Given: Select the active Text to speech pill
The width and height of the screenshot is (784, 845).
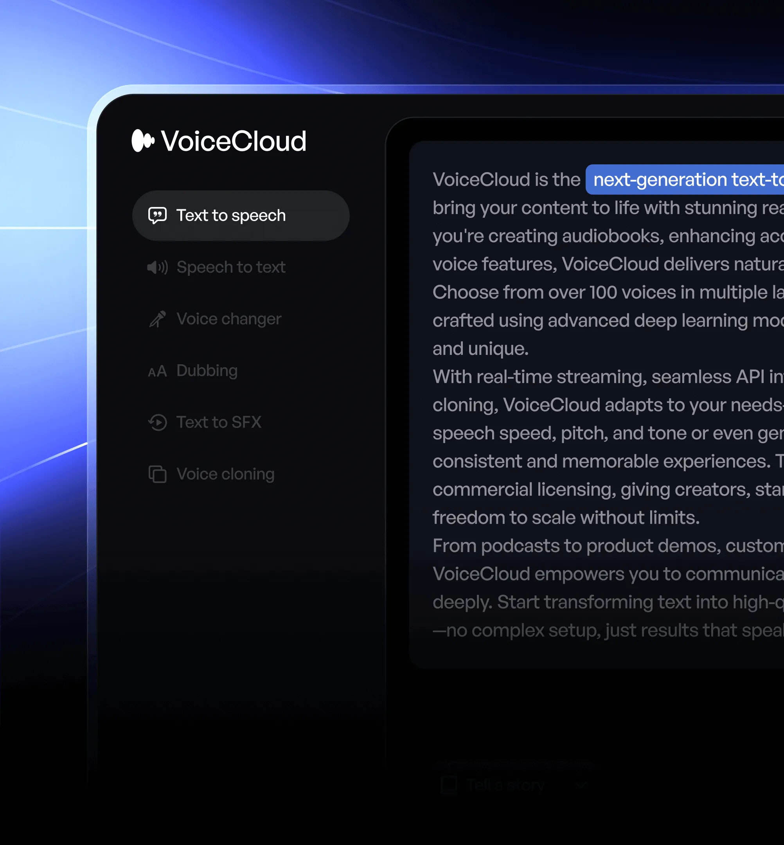Looking at the screenshot, I should coord(240,215).
